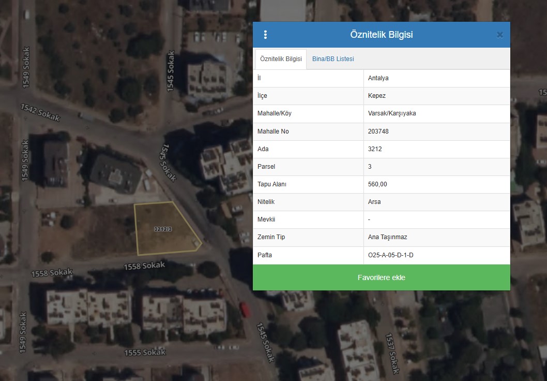Select the Mahalle No value 203748
547x381 pixels.
click(x=378, y=131)
